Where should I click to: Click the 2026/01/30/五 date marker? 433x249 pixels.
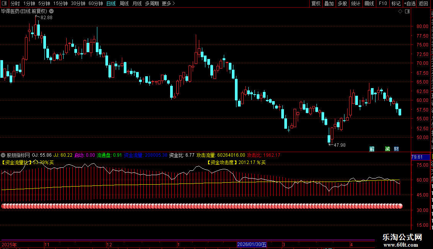[x=252, y=244]
